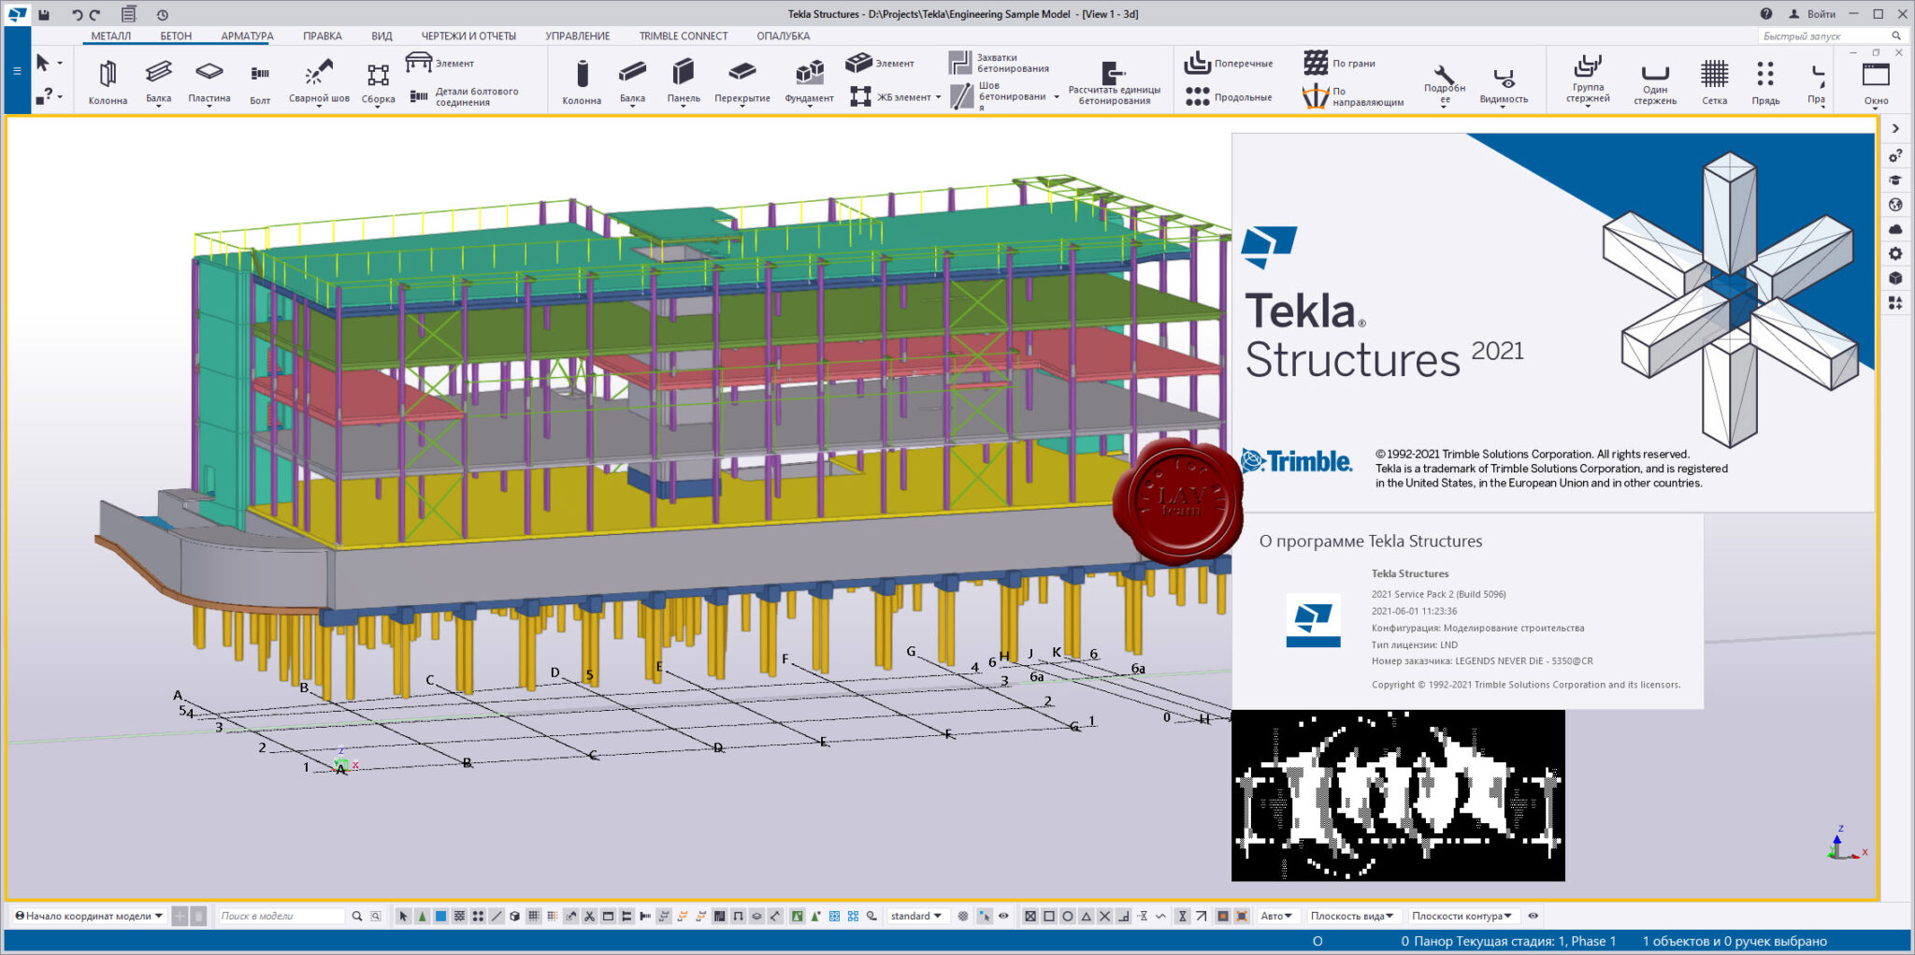Select Продольные rebar tool

[x=1229, y=97]
